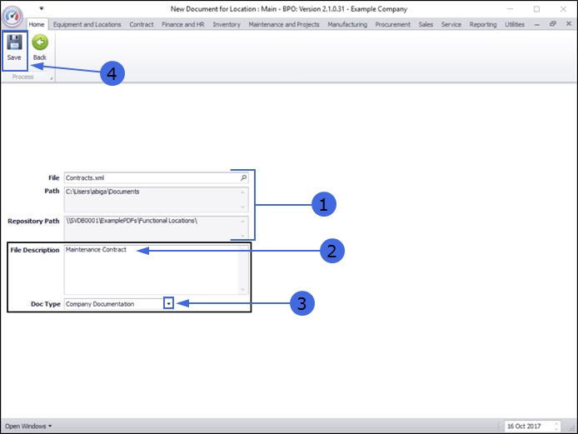Open Maintenance and Projects tab
578x434 pixels.
(x=284, y=24)
